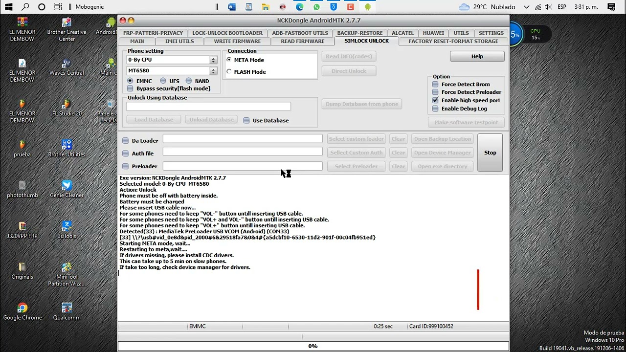Select the photothumb file on desktop
Screen dimensions: 626x352
point(22,189)
